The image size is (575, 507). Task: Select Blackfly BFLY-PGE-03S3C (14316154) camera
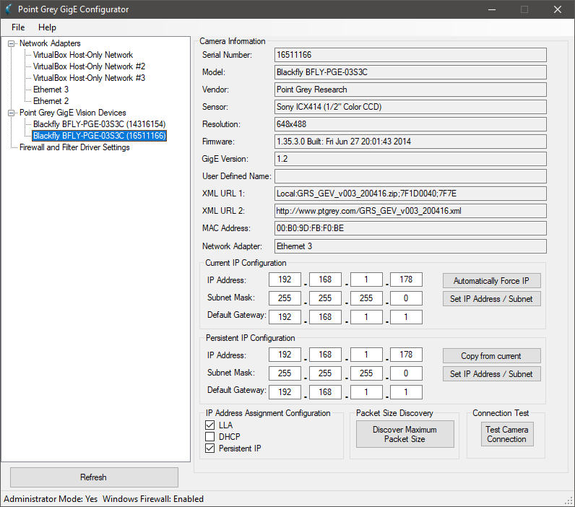(x=100, y=124)
